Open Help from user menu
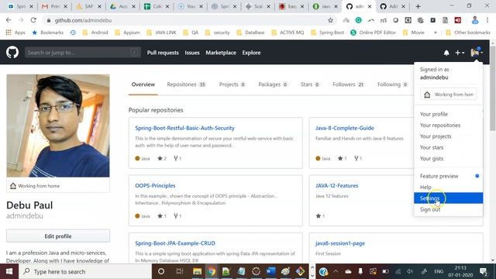This screenshot has height=279, width=496. 449,188
